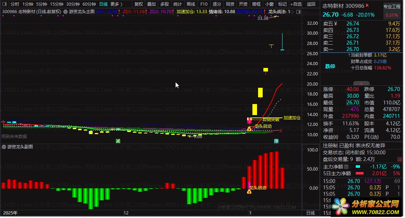Expand 更多 time period options

click(x=116, y=4)
